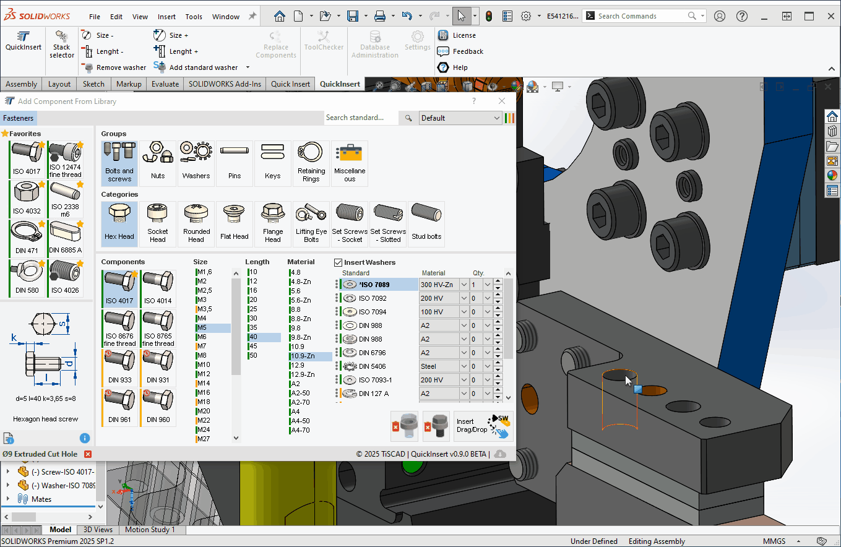Choose Flat Head category
The height and width of the screenshot is (547, 841).
coord(235,224)
